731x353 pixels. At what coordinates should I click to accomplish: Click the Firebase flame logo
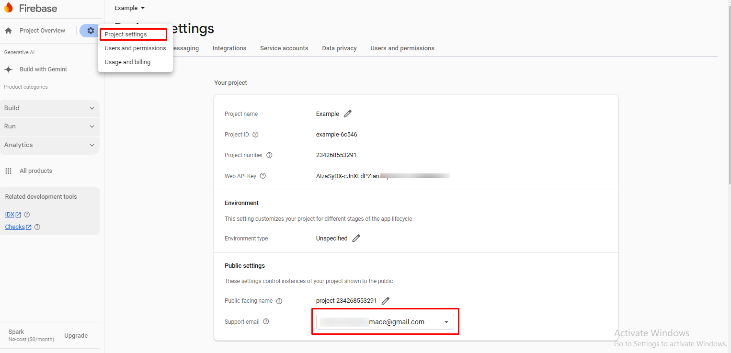(9, 8)
